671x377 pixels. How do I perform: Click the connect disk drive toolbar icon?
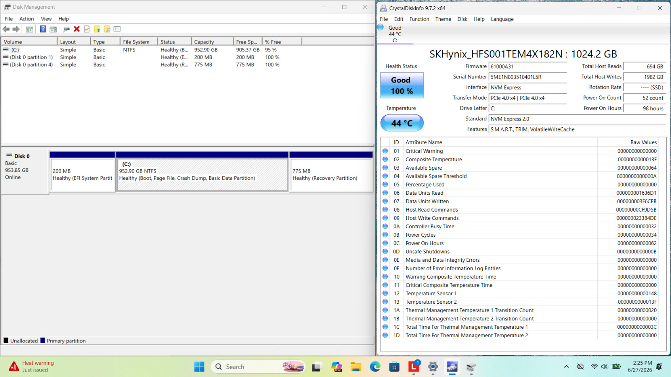66,29
